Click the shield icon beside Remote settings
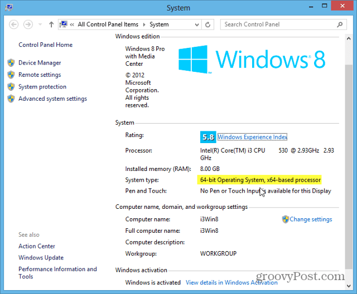Screen dimensions: 357x294 point(11,75)
